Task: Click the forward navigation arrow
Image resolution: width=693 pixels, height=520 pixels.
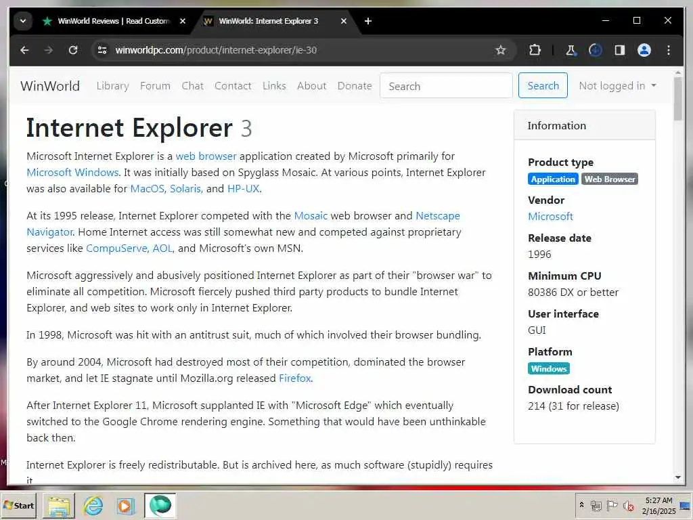Action: (x=49, y=50)
